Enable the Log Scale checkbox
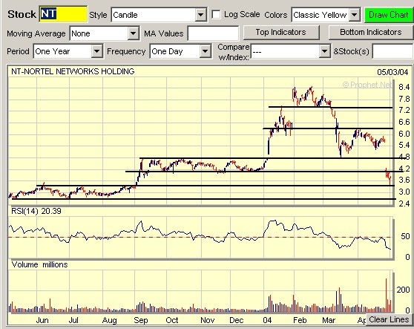Viewport: 414px width, 329px height. click(216, 15)
